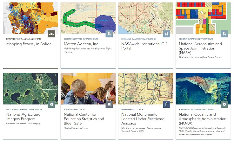Image resolution: width=234 pixels, height=141 pixels.
Task: Click the people icon on the Mapping Poverty in Bolivia card
Action: point(51,34)
